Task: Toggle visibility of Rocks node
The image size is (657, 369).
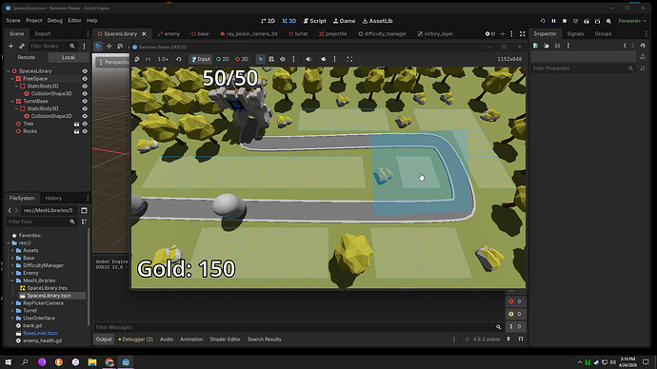Action: [x=85, y=131]
